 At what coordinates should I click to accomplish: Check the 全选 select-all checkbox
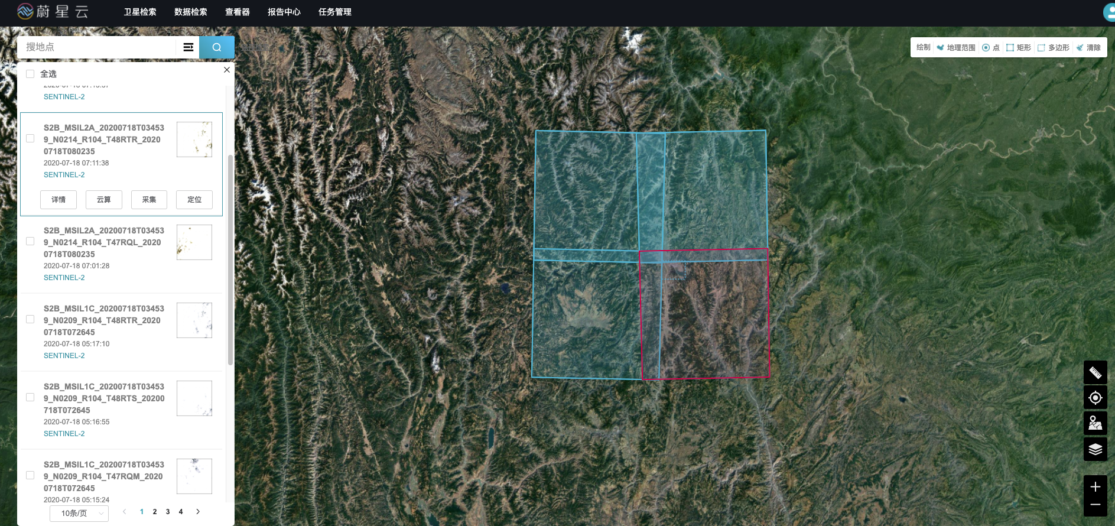30,74
